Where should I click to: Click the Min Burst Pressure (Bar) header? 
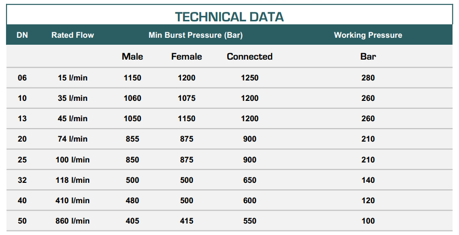point(195,35)
